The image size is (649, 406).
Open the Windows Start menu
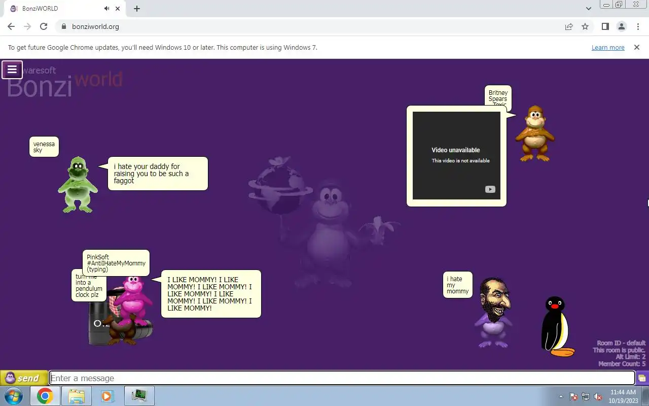pos(14,396)
